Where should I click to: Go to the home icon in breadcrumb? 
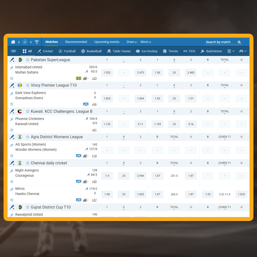(13, 42)
